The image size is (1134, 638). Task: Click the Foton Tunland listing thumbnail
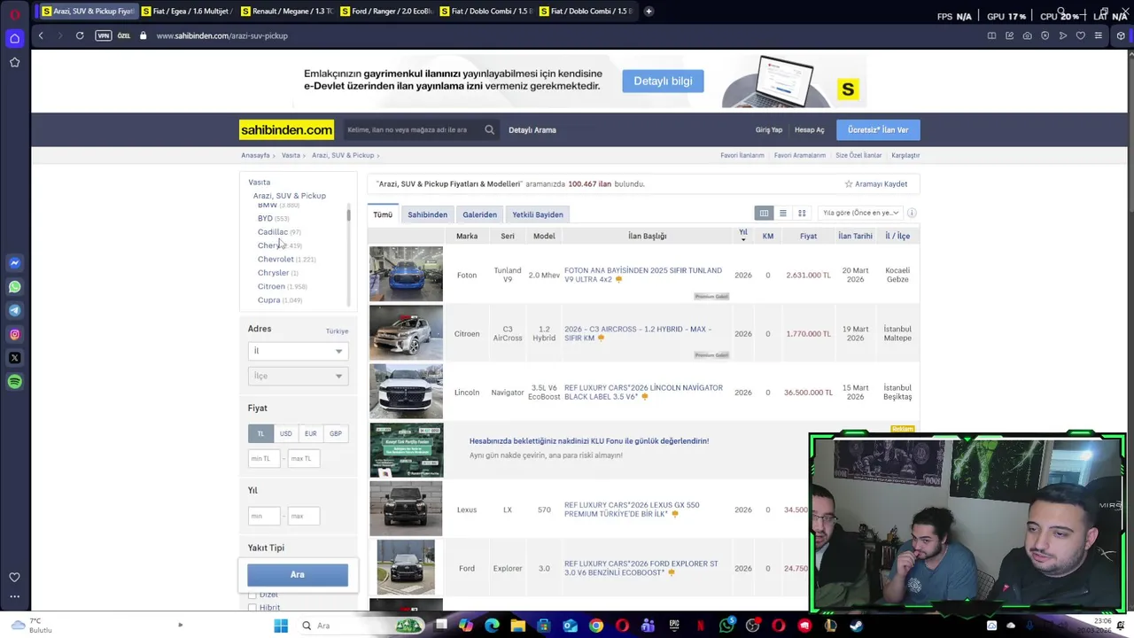(x=406, y=275)
